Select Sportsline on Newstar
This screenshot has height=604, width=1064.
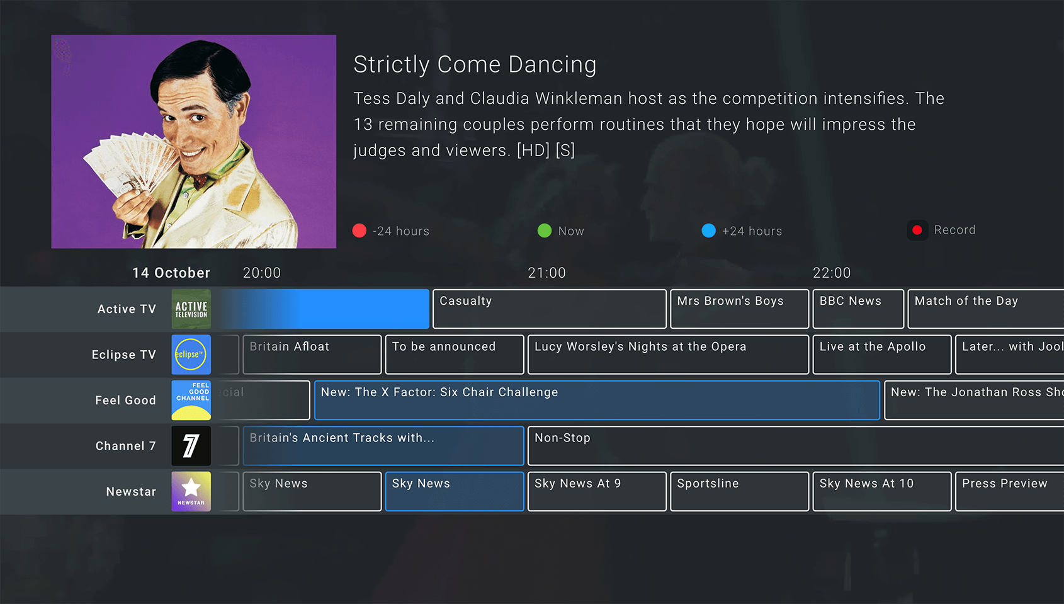tap(740, 492)
